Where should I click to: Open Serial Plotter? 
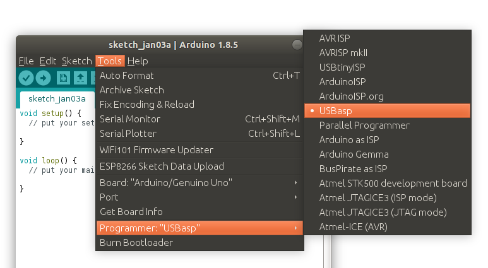(199, 134)
